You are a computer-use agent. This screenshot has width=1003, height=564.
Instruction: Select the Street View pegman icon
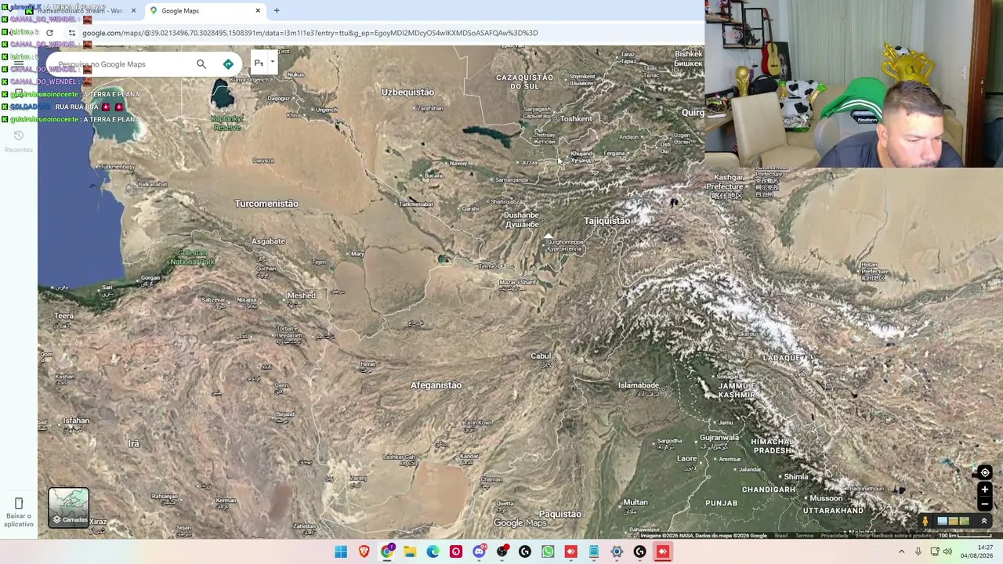point(925,521)
